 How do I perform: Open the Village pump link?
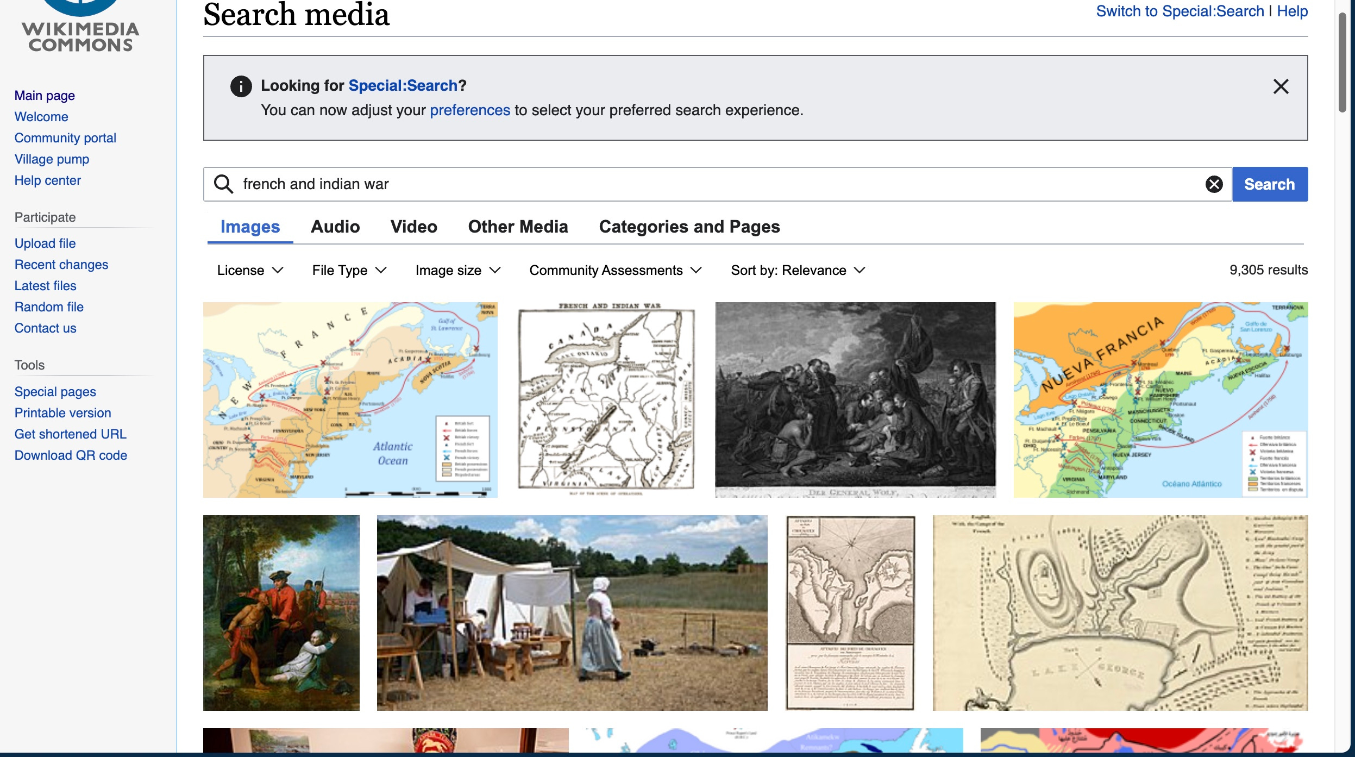pyautogui.click(x=52, y=159)
